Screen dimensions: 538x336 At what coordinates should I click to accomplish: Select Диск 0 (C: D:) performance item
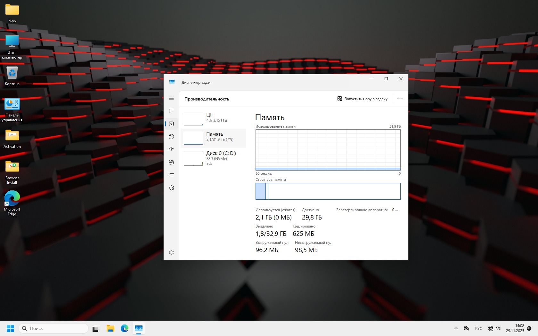pos(214,158)
